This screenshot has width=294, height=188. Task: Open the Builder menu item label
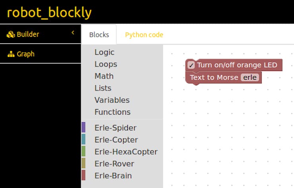pyautogui.click(x=28, y=35)
